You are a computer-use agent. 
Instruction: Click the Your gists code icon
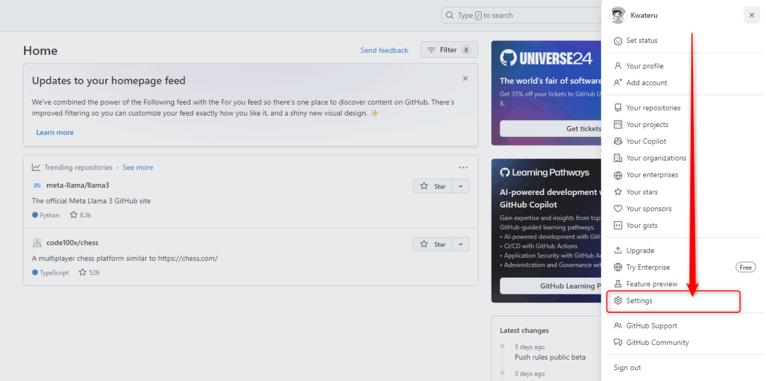point(618,226)
